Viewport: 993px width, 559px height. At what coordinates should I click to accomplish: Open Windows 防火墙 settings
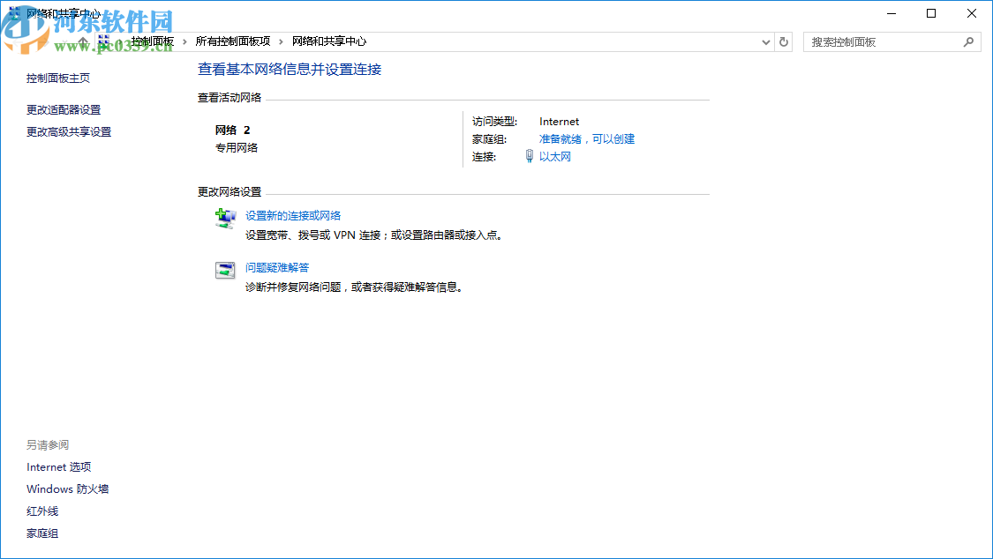pyautogui.click(x=67, y=489)
